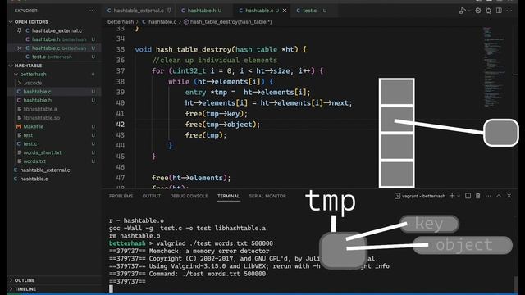Open the new terminal profile dropdown
The image size is (525, 295).
click(x=459, y=196)
